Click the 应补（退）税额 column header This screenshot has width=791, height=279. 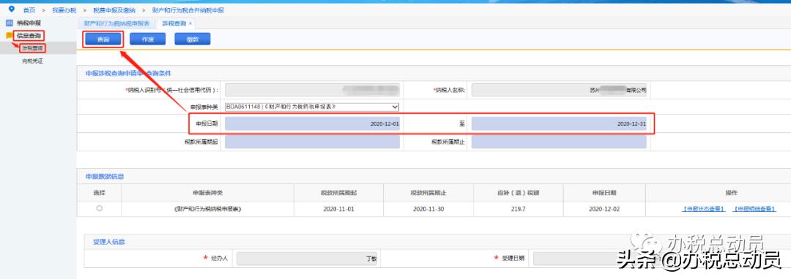point(518,193)
